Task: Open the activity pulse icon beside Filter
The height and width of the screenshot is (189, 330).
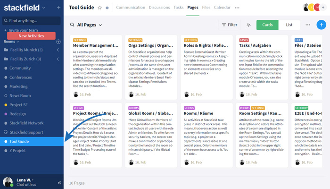Action: (x=249, y=25)
